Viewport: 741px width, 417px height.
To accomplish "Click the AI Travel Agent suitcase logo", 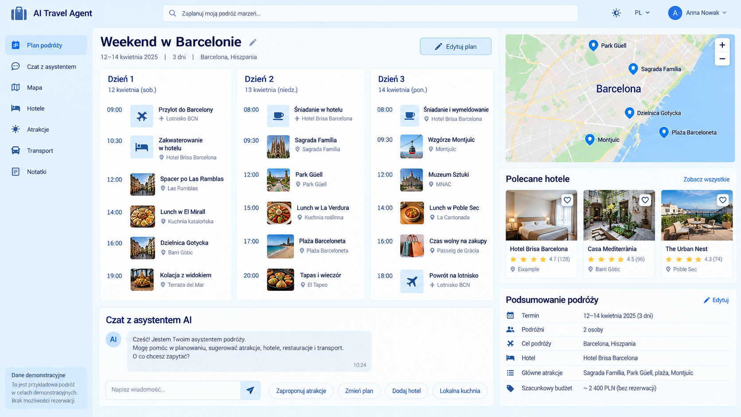I will (x=19, y=13).
